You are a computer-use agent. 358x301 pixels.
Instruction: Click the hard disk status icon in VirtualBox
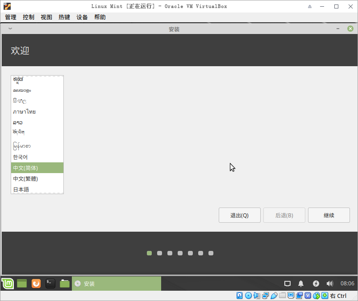[x=240, y=295]
